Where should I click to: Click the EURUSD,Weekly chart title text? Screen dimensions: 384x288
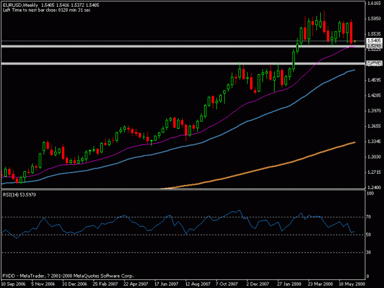(20, 5)
